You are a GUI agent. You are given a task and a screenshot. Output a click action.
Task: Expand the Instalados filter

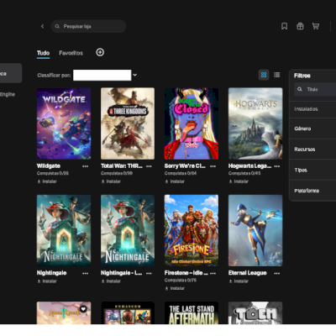(x=312, y=109)
